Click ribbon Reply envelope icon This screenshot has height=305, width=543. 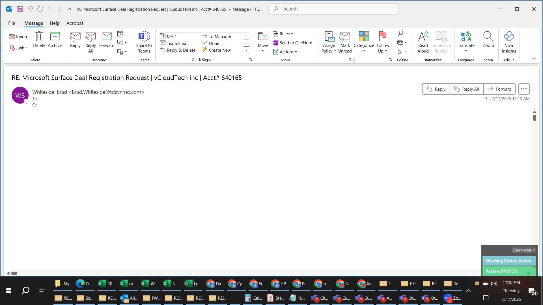click(75, 40)
